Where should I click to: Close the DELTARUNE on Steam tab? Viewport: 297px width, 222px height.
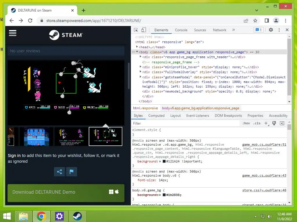click(72, 10)
